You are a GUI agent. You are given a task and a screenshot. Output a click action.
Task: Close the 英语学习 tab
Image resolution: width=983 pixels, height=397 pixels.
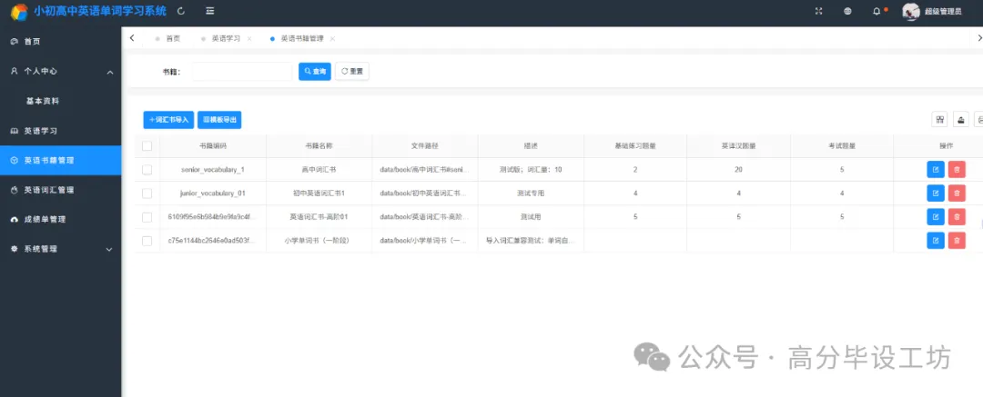(249, 39)
